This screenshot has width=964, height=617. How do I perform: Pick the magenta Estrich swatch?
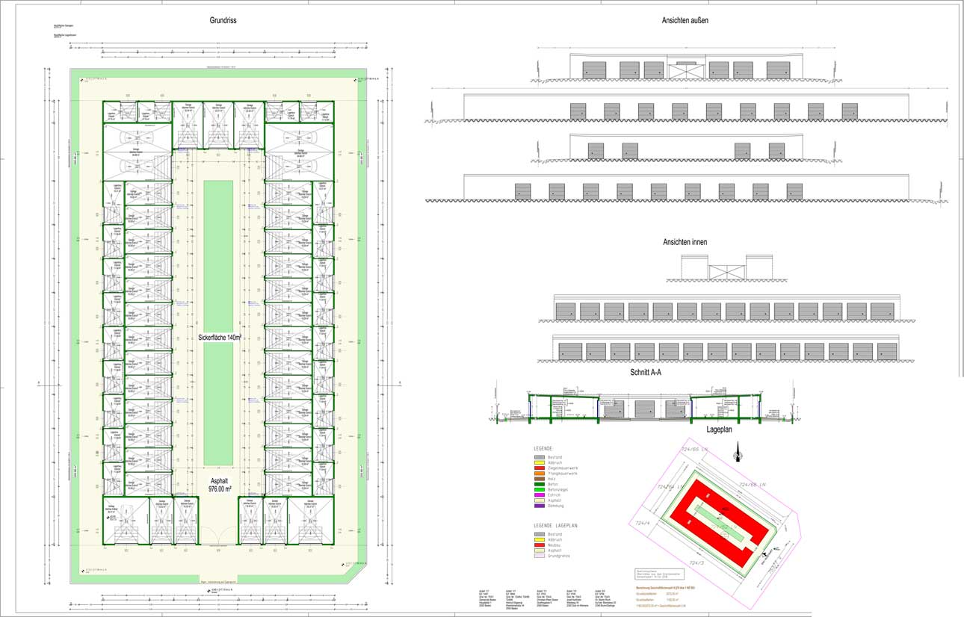[x=540, y=495]
